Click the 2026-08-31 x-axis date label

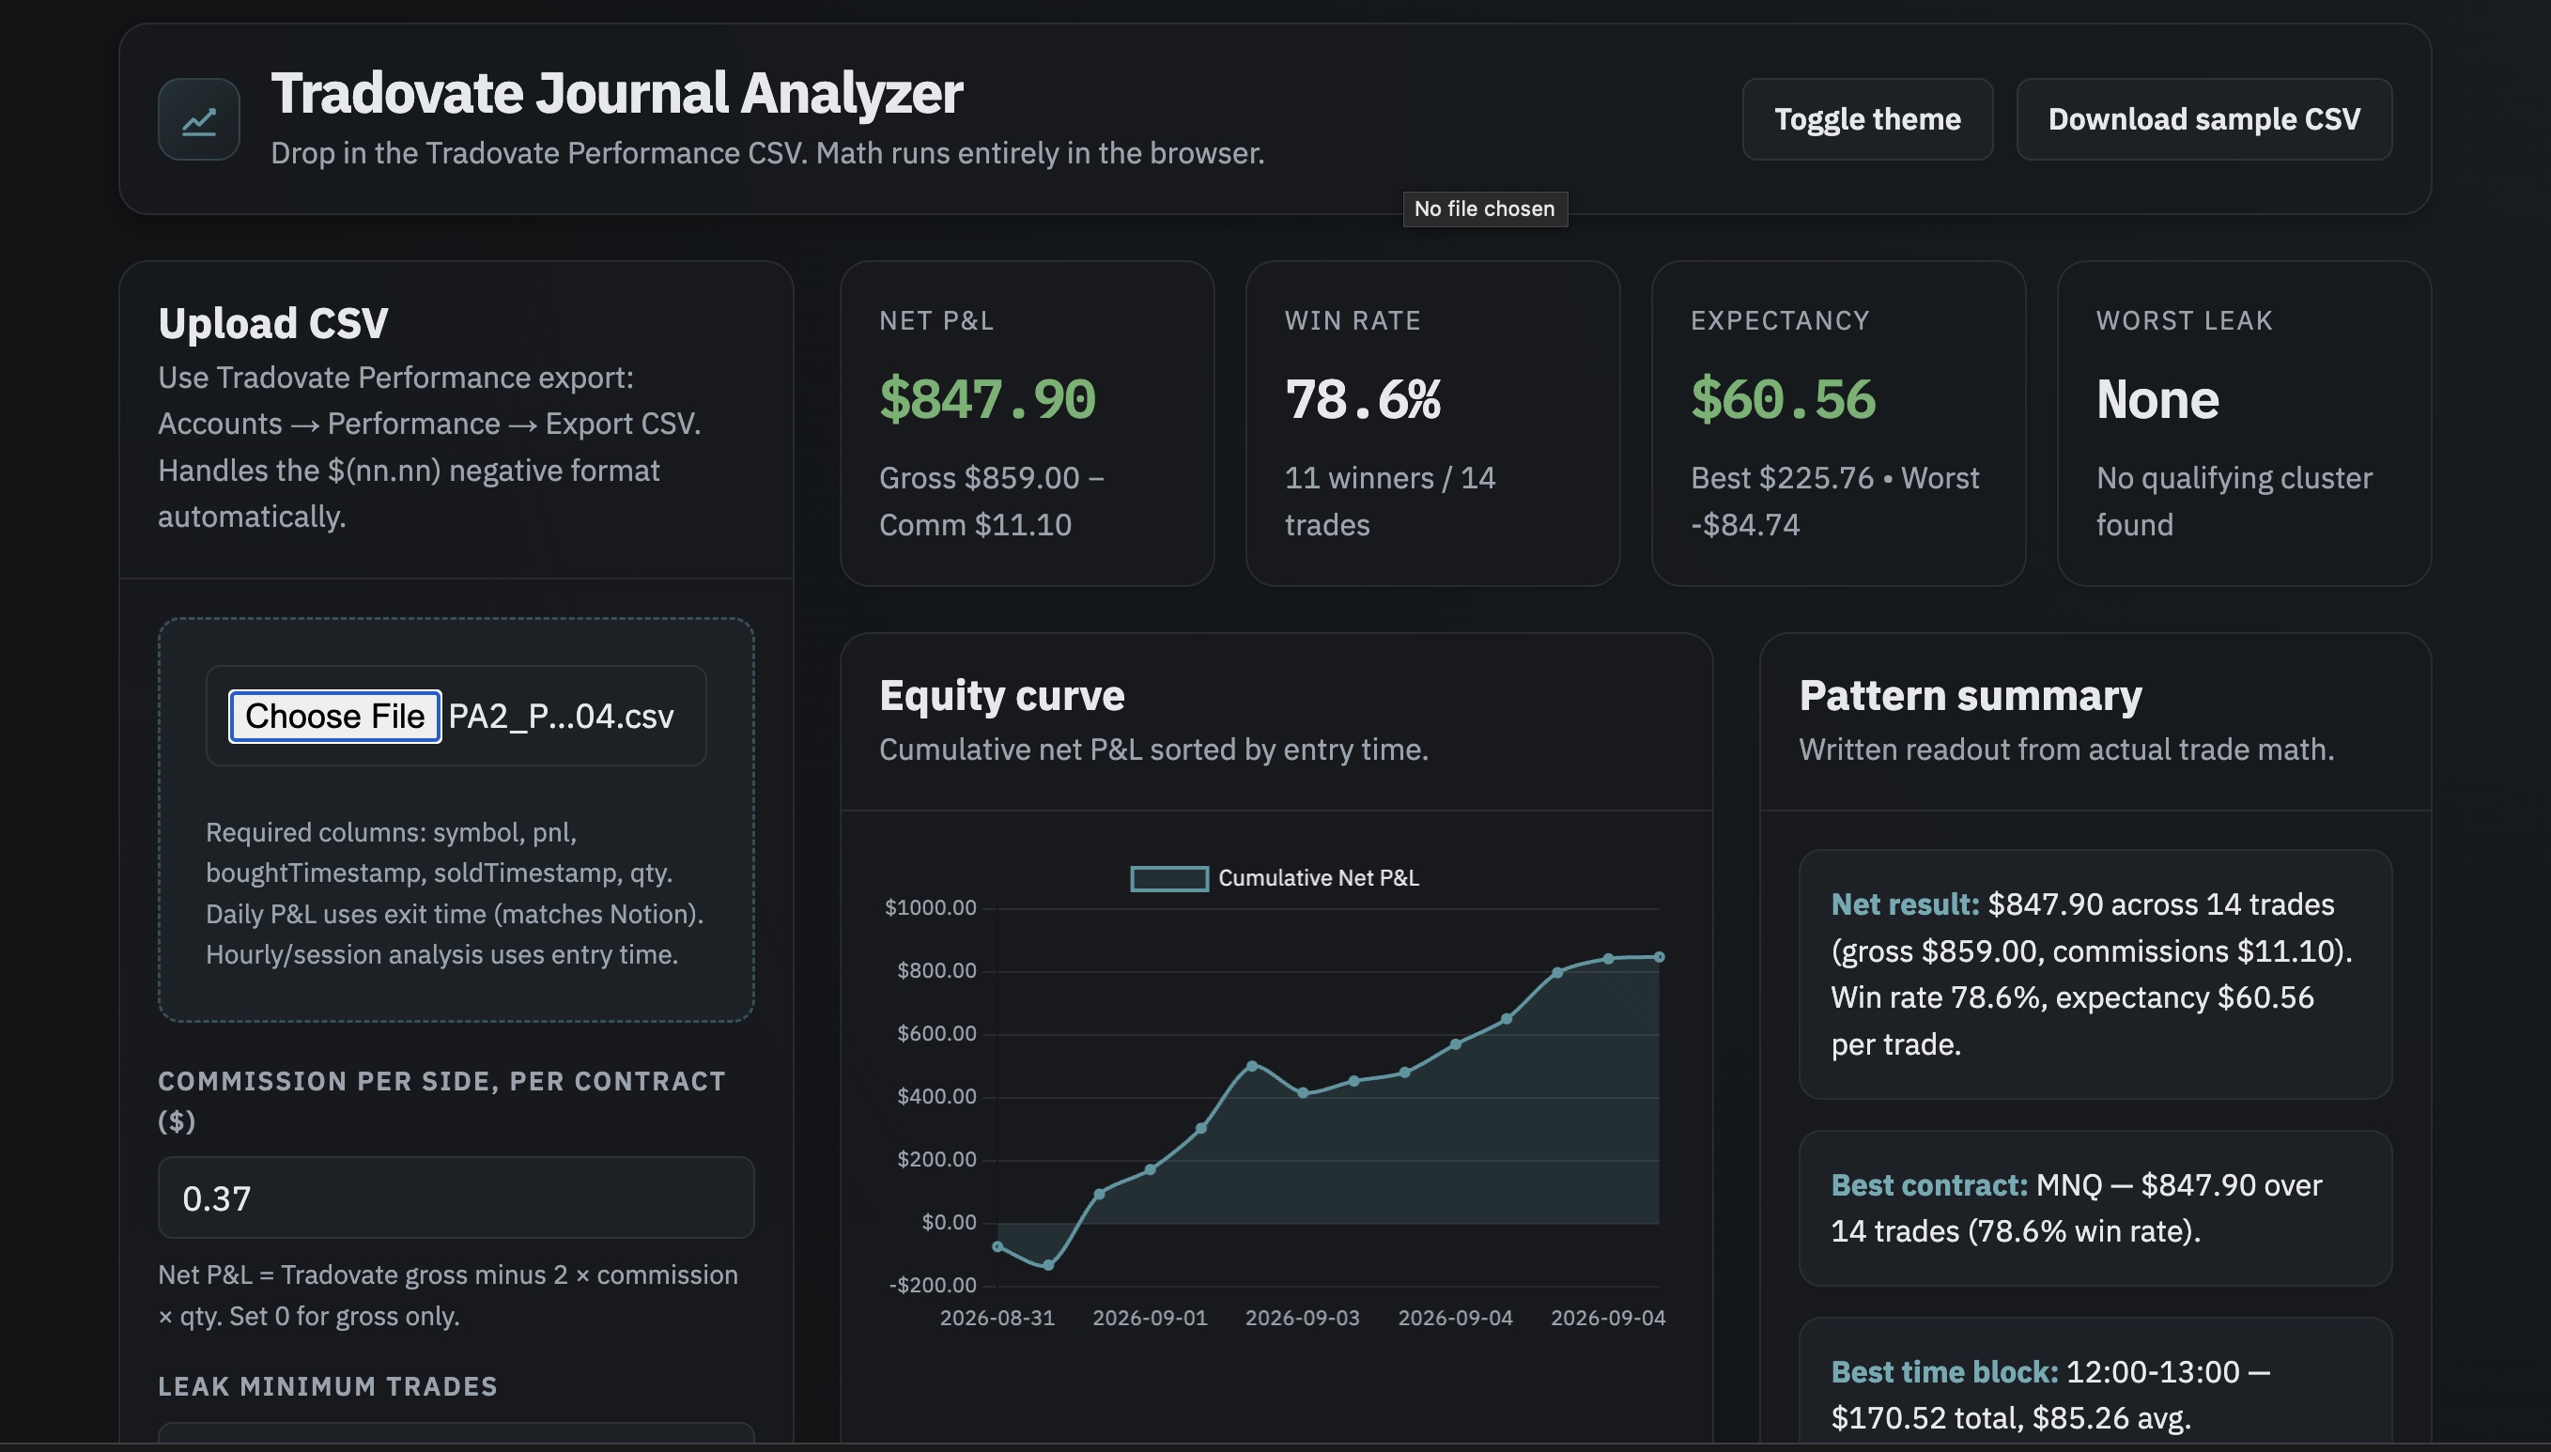[997, 1319]
